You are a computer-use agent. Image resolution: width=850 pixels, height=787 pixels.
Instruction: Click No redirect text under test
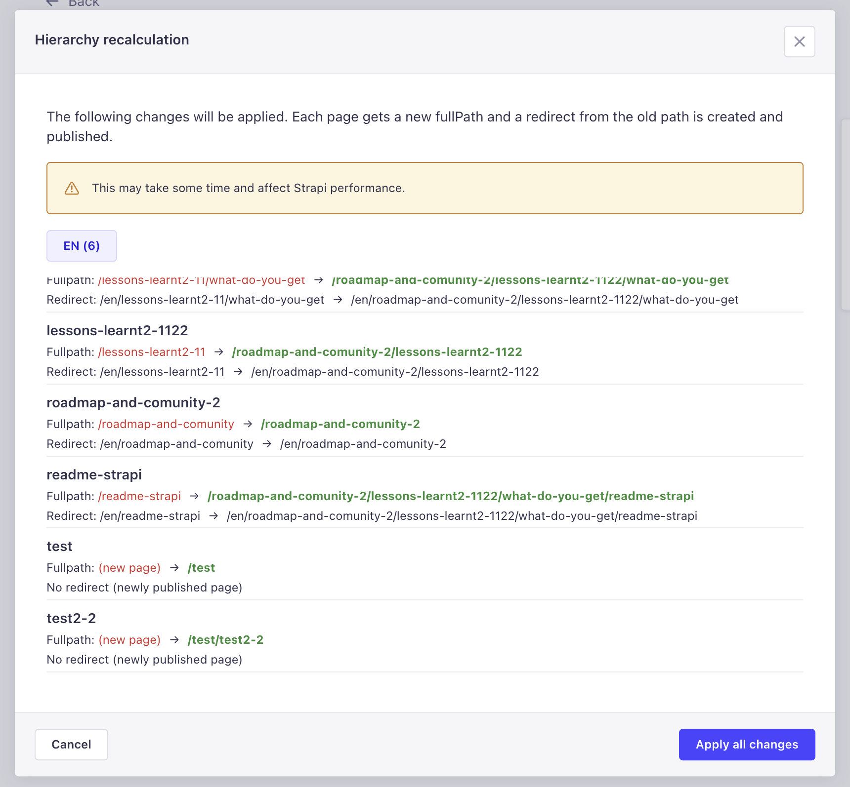click(x=144, y=588)
